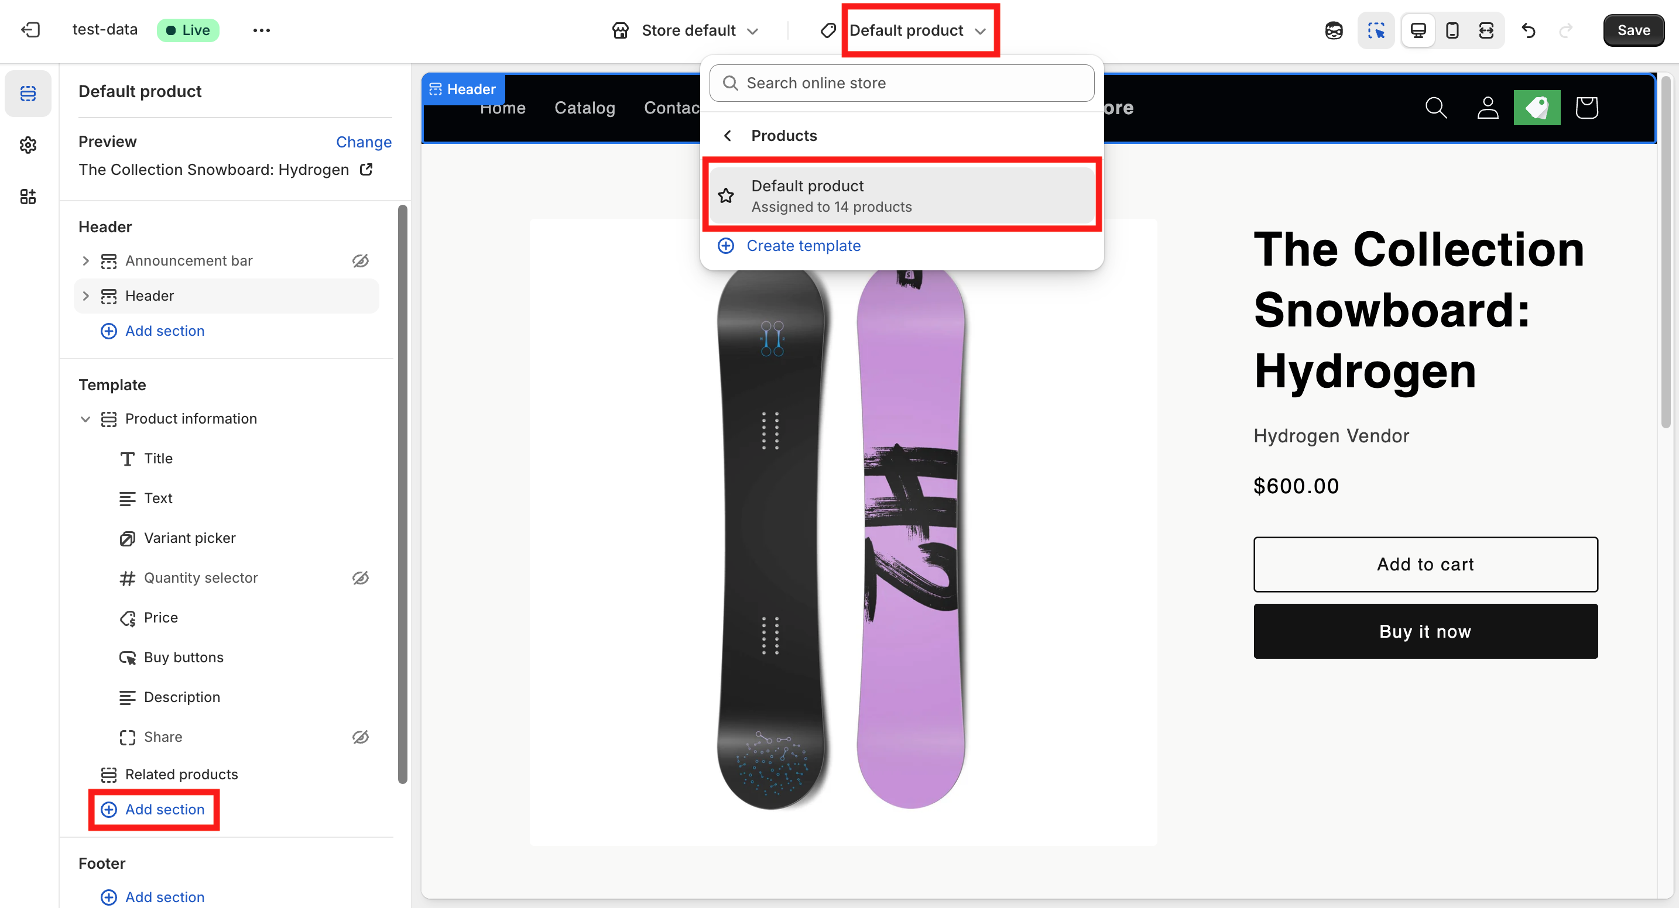Image resolution: width=1679 pixels, height=908 pixels.
Task: Unhide the Quantity selector block
Action: tap(361, 578)
